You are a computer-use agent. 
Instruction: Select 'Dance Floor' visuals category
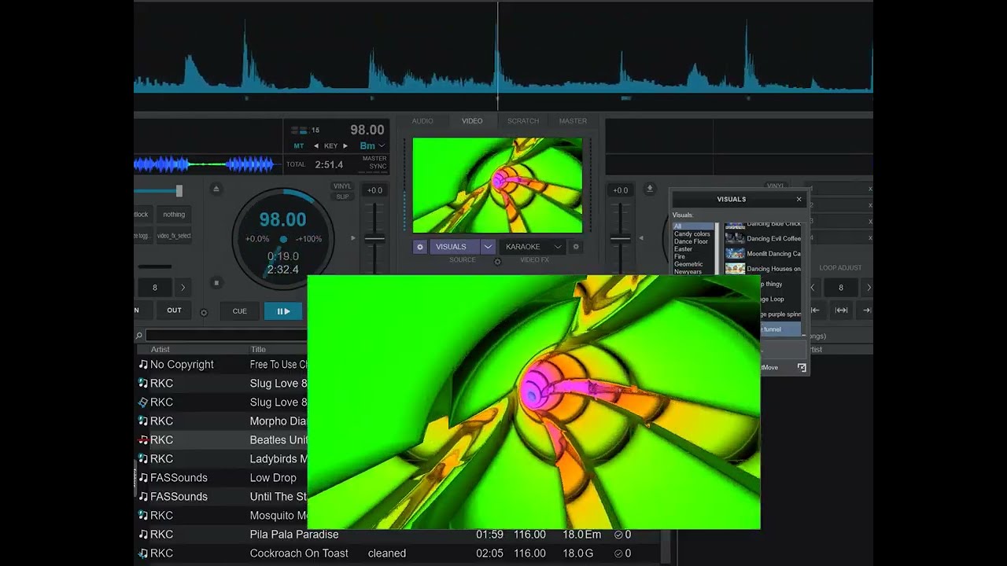click(x=691, y=241)
